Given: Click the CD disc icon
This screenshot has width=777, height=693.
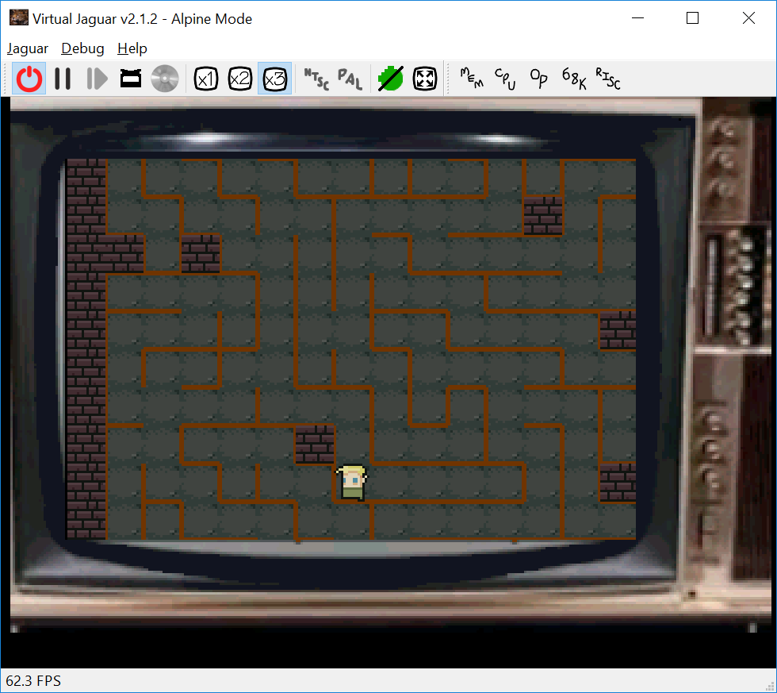Looking at the screenshot, I should [165, 79].
